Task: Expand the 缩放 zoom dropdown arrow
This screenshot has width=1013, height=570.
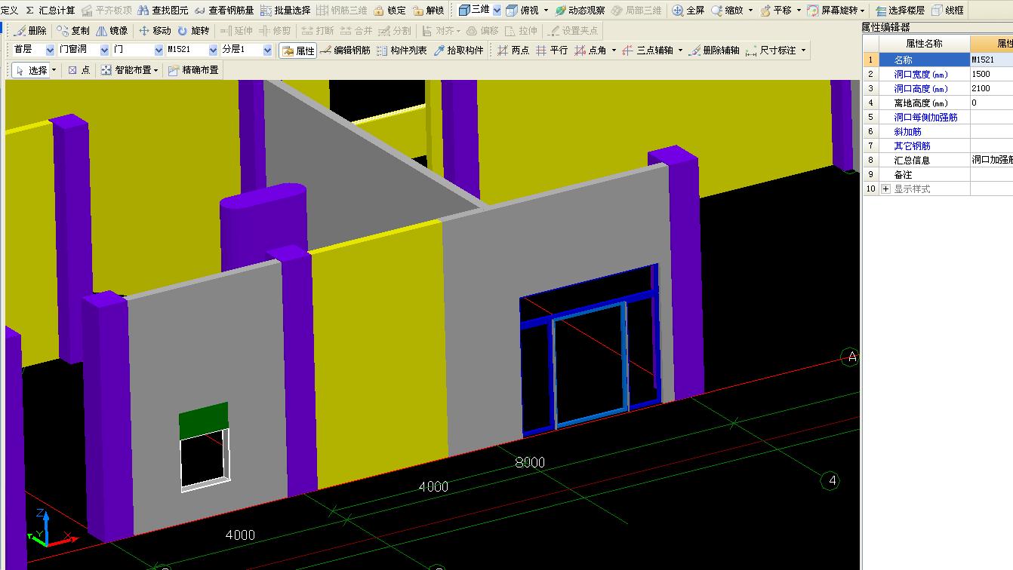Action: pyautogui.click(x=750, y=11)
